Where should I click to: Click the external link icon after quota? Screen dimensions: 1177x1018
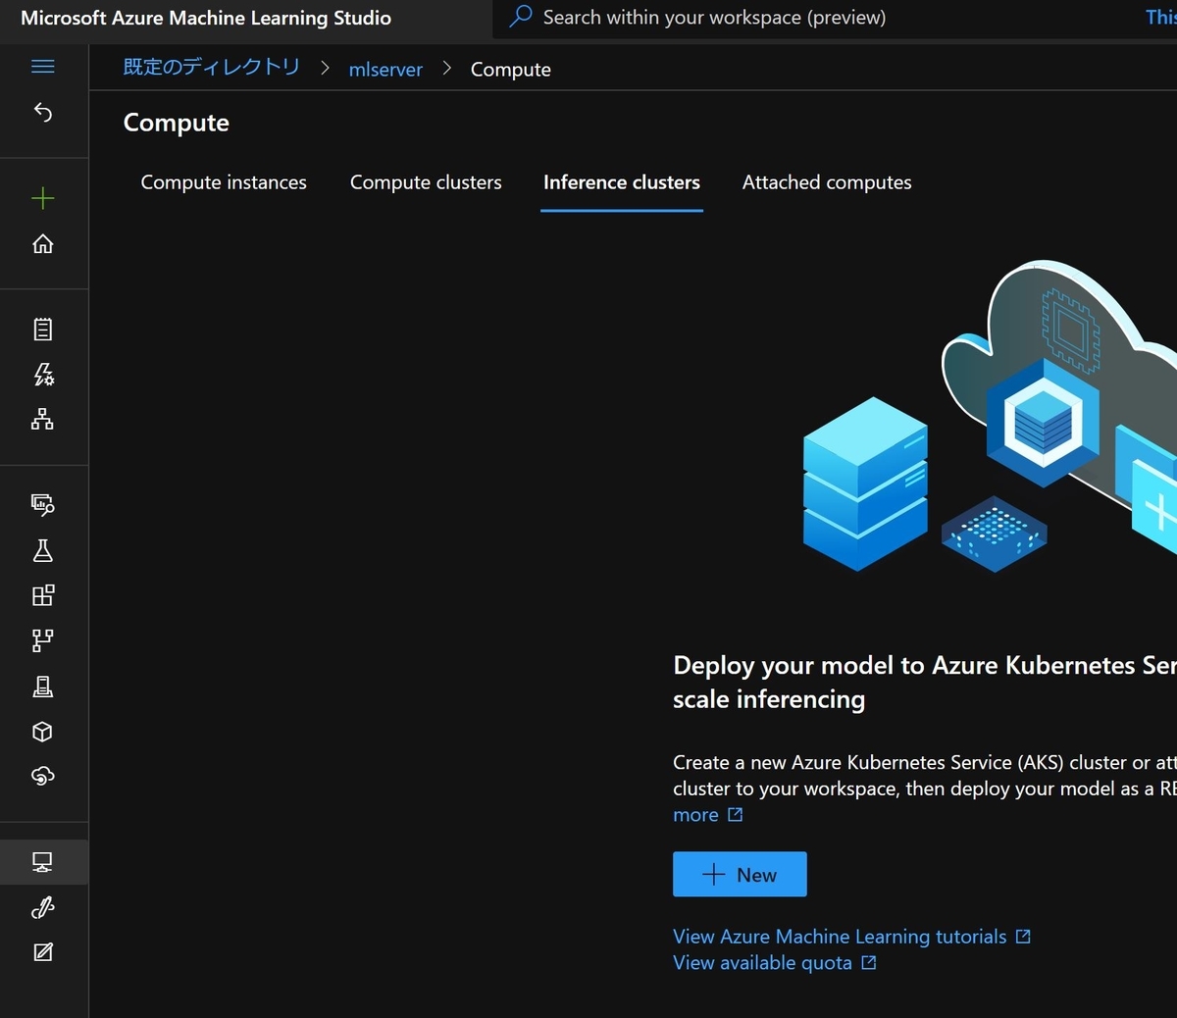point(868,963)
